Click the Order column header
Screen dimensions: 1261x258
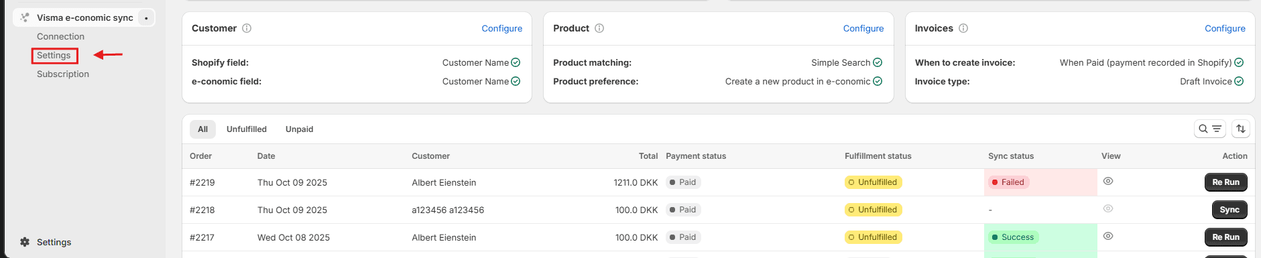pos(200,156)
